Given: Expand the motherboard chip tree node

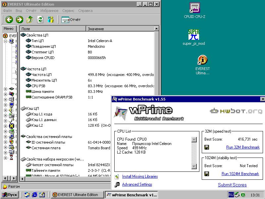Looking at the screenshot, I should [x=5, y=89].
